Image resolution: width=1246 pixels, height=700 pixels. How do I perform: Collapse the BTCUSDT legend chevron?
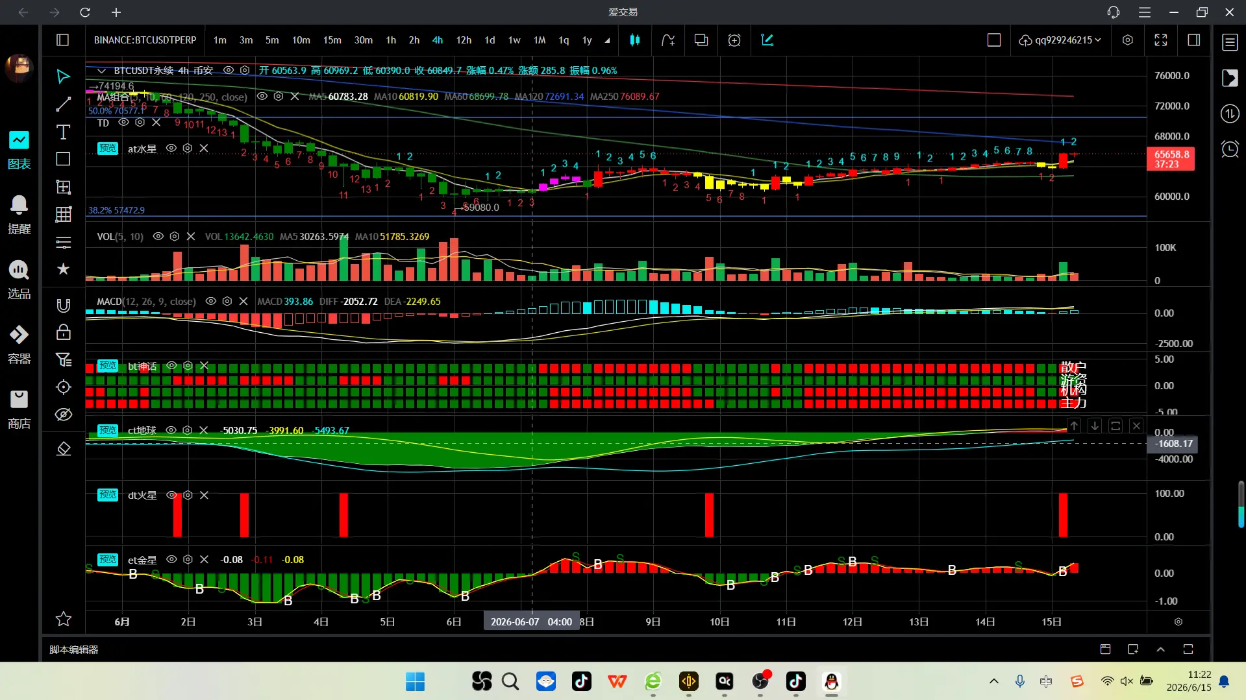(102, 70)
